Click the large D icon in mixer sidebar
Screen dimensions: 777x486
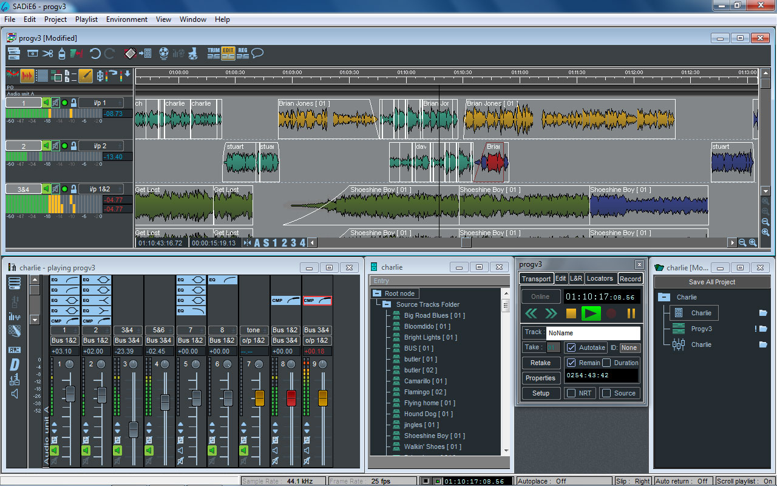(x=15, y=364)
